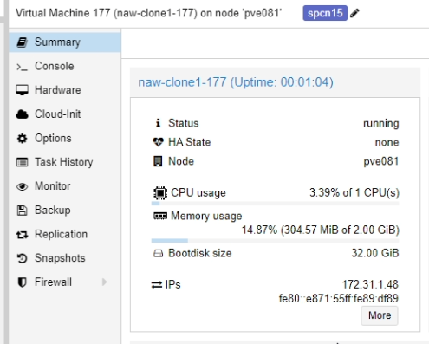Click the HA State 'none' value
This screenshot has width=429, height=344.
387,142
